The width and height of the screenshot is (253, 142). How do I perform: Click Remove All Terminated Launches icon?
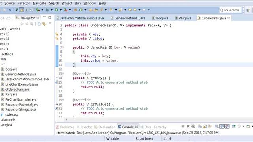(x=193, y=126)
